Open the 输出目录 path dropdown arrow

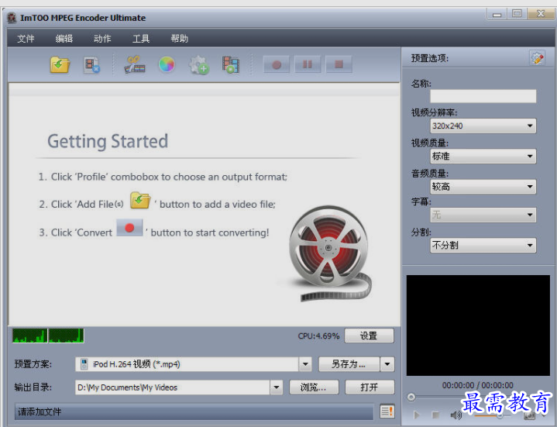tap(276, 387)
